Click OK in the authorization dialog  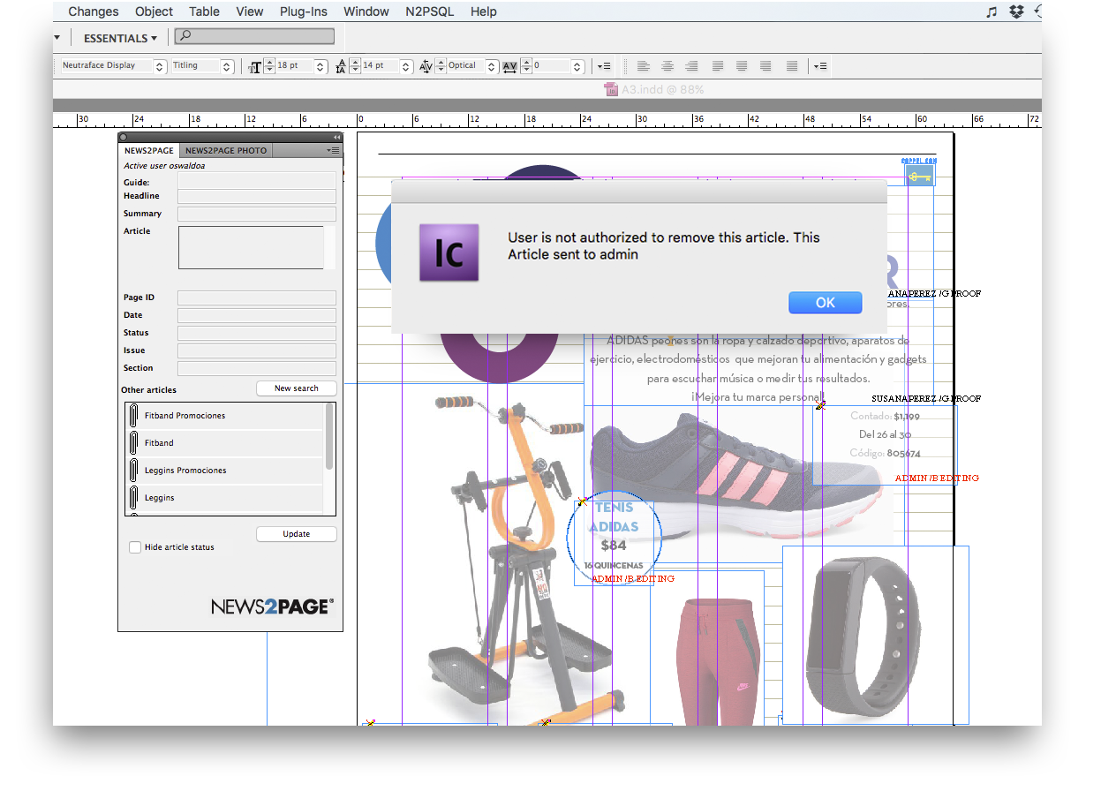[825, 303]
